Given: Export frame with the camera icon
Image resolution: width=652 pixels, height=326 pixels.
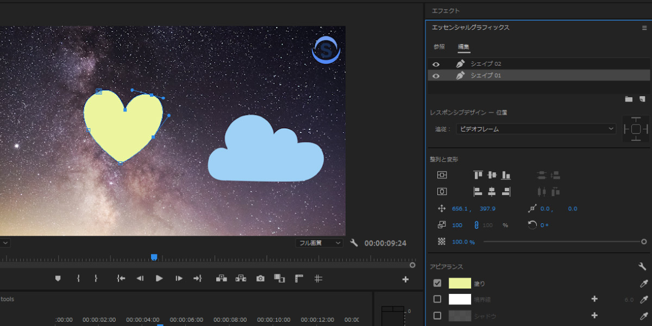Looking at the screenshot, I should point(260,278).
